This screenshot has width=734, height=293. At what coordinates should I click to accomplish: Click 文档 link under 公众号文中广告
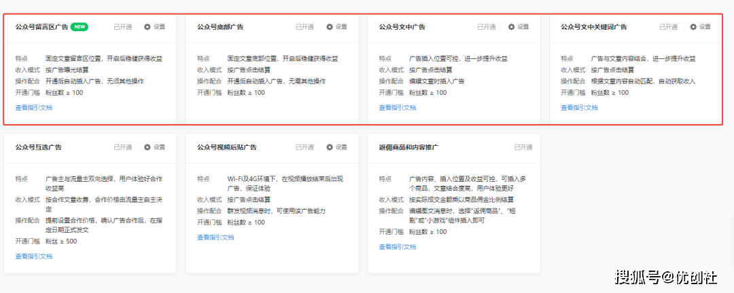410,107
